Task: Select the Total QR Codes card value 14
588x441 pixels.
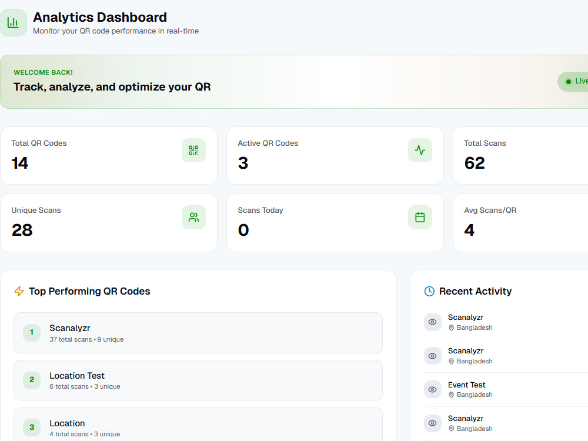Action: pos(20,163)
